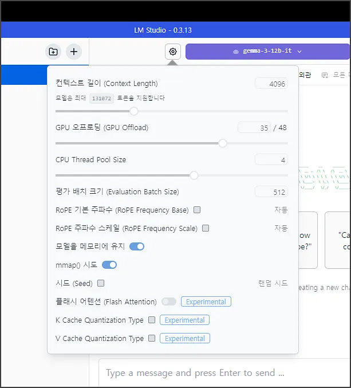This screenshot has width=351, height=388.
Task: Toggle 모델을 메모리에 유지 switch off
Action: tap(137, 246)
